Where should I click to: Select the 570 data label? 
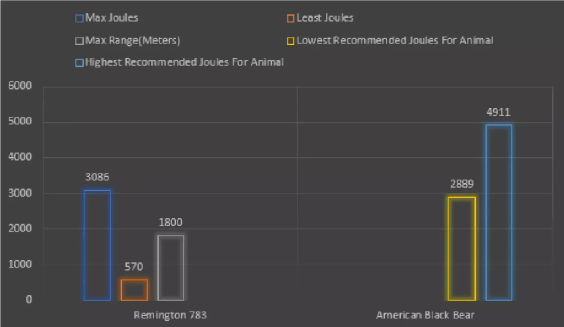coord(134,267)
